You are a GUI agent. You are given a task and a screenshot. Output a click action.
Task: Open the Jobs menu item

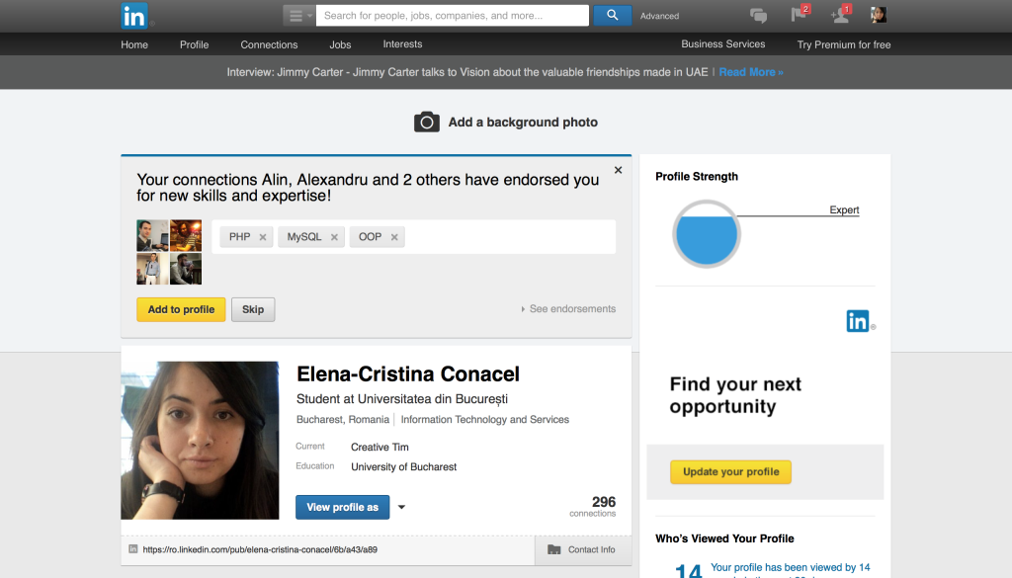coord(340,44)
